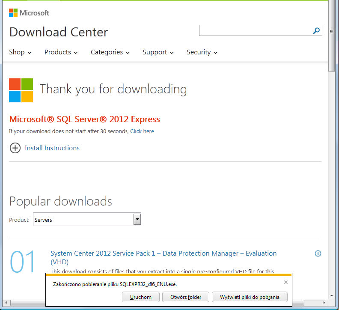
Task: Click the search magnifier icon
Action: 316,30
